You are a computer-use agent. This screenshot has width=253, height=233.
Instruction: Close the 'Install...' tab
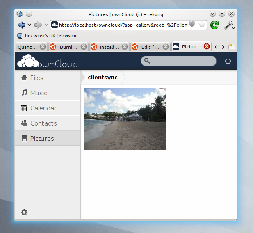[x=126, y=47]
